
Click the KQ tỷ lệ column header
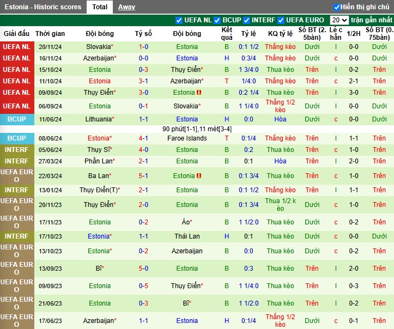click(x=280, y=34)
